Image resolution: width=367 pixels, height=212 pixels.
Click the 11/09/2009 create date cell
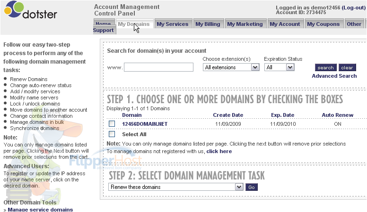[228, 124]
